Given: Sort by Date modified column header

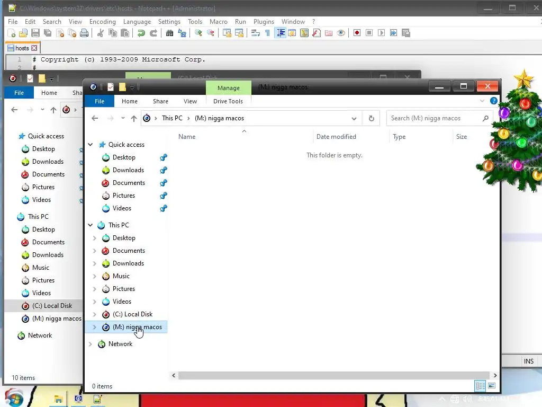Looking at the screenshot, I should 336,137.
